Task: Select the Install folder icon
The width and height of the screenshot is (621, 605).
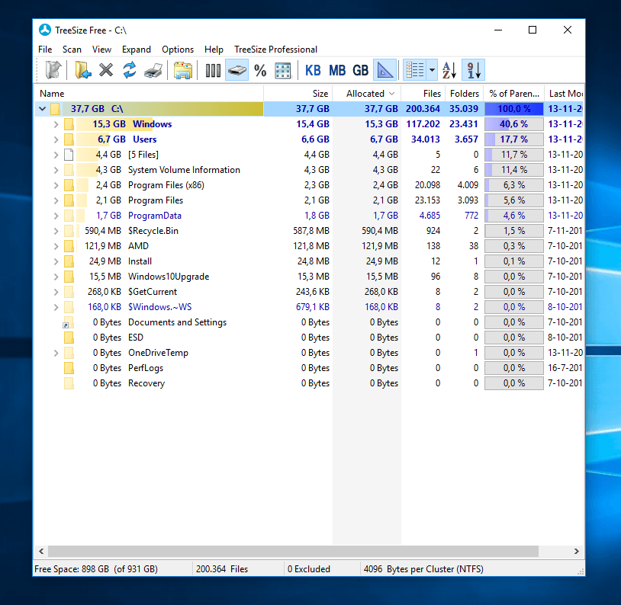Action: pyautogui.click(x=69, y=261)
